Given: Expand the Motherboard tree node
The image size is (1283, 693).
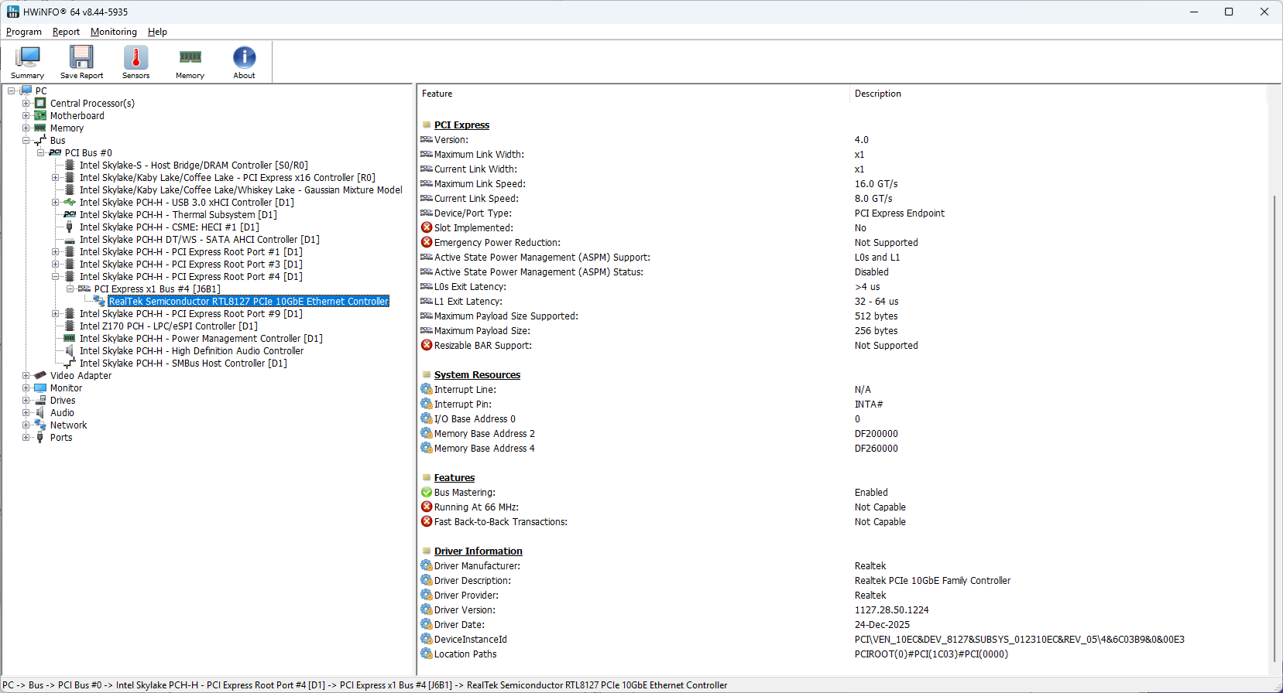Looking at the screenshot, I should (26, 116).
